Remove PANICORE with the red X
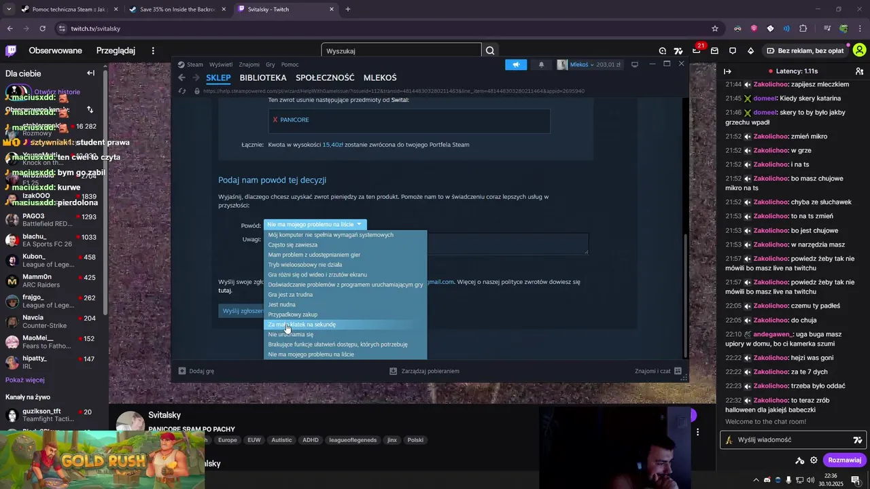The width and height of the screenshot is (870, 489). (275, 120)
